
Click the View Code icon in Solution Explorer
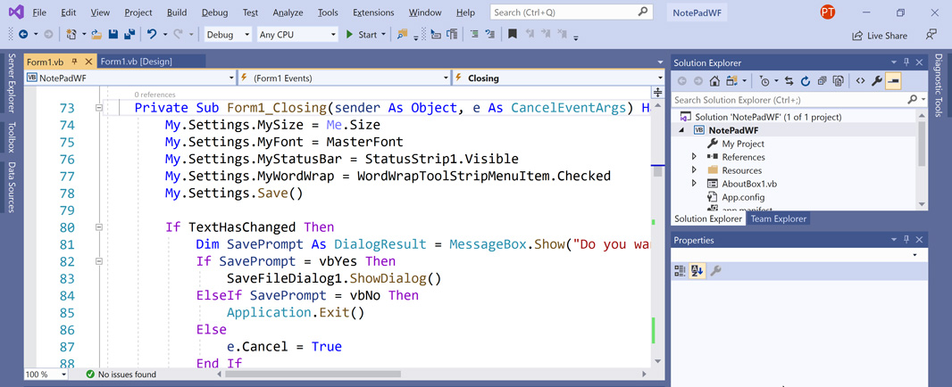pos(860,81)
